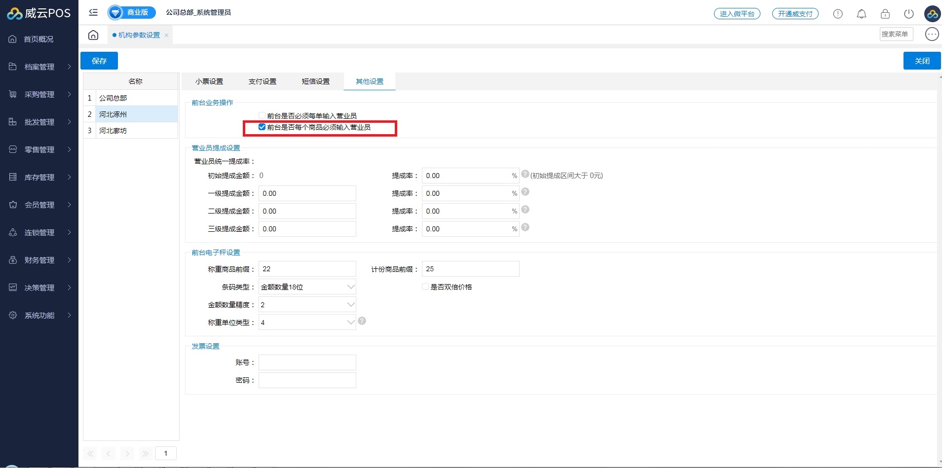Switch to the 小票设置 tab
This screenshot has height=468, width=942.
(209, 81)
